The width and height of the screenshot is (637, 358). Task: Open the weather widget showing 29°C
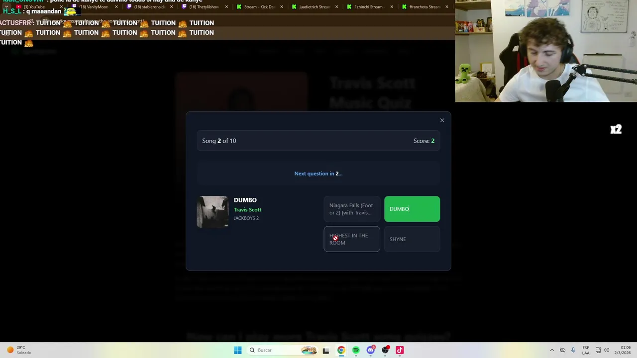19,350
